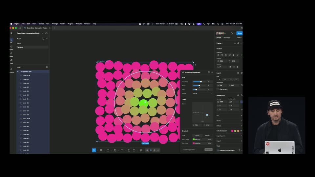Align left in the Alignment row

219,55
